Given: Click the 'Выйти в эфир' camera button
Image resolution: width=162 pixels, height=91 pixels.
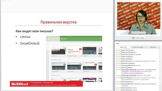Looking at the screenshot, I should coord(138,38).
